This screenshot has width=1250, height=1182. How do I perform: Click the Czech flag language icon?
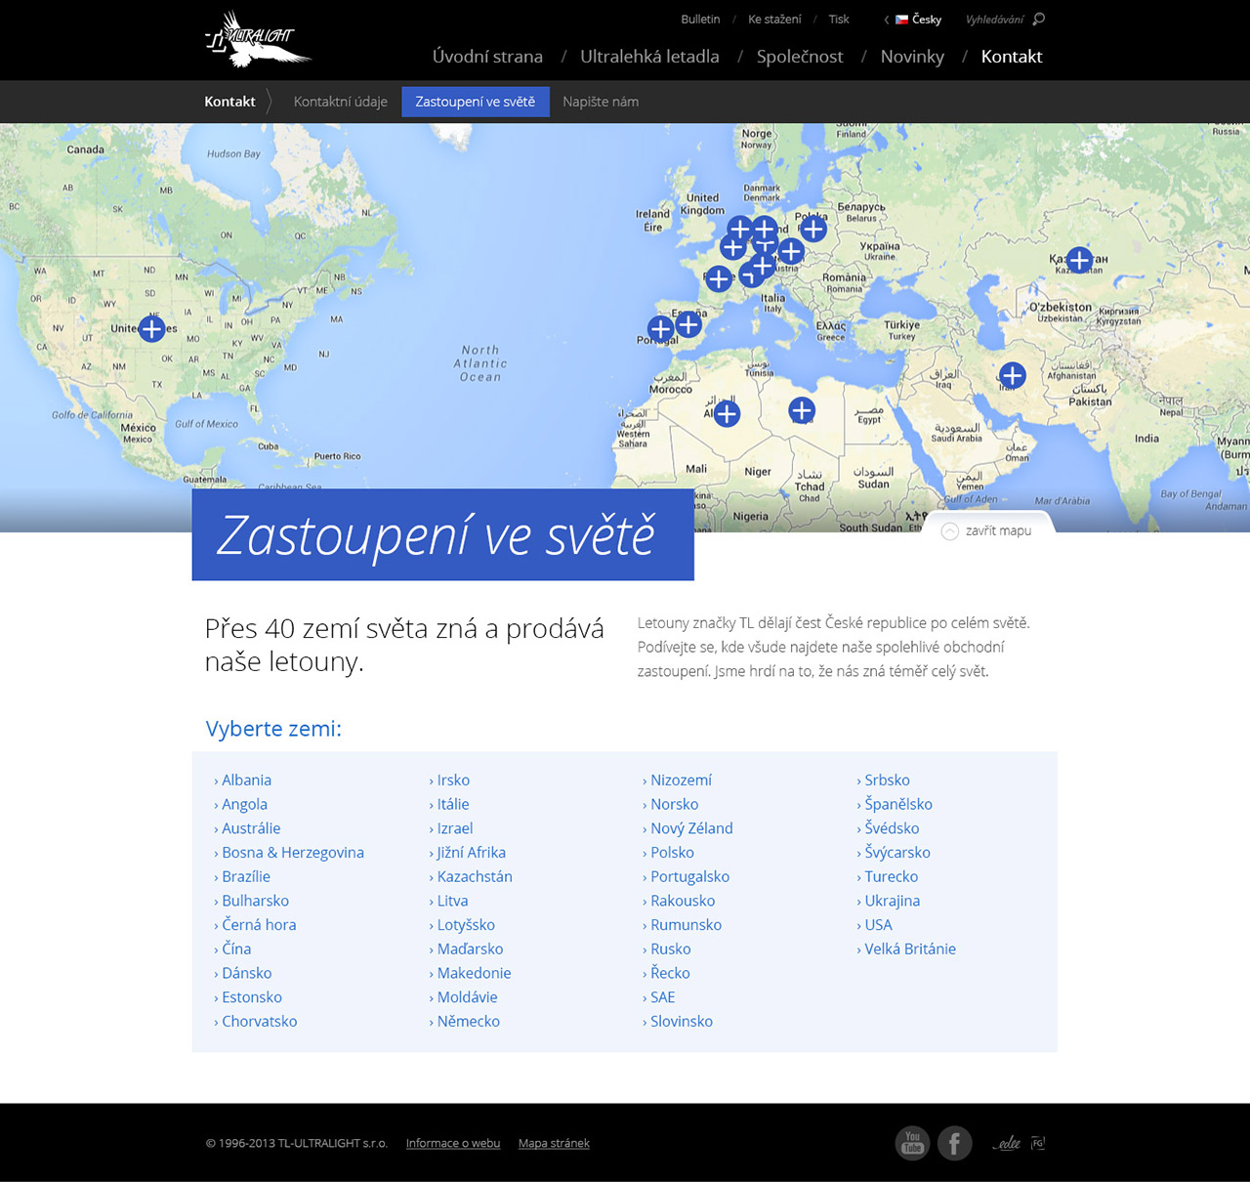pyautogui.click(x=901, y=20)
